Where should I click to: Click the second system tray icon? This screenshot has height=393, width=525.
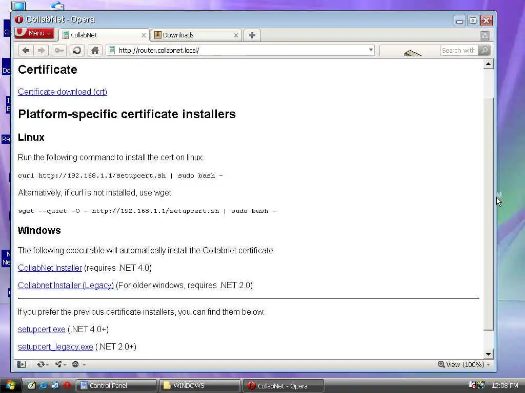coord(481,385)
